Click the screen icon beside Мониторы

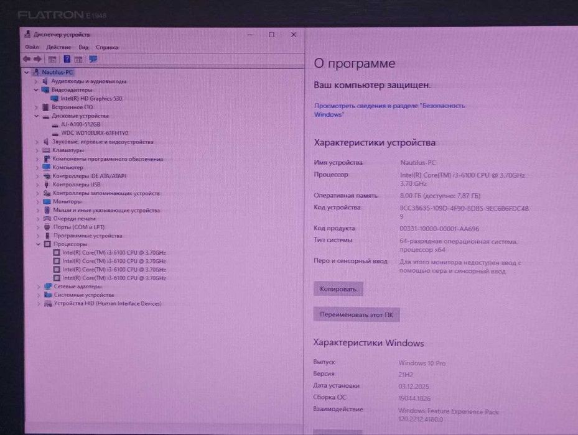tap(47, 201)
